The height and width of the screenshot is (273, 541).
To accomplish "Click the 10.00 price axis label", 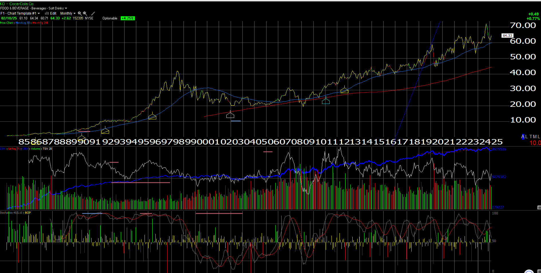I will click(523, 120).
